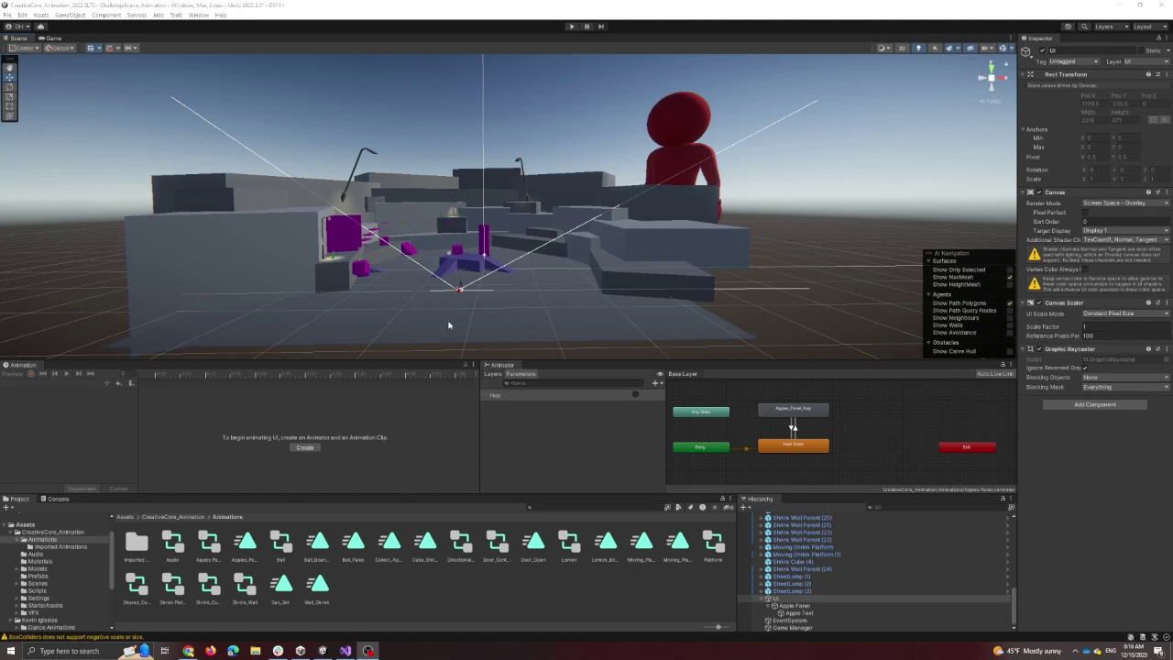Enable Show HeightMesh in AI Navigation overlay
Screen dimensions: 1173x660
point(1009,284)
